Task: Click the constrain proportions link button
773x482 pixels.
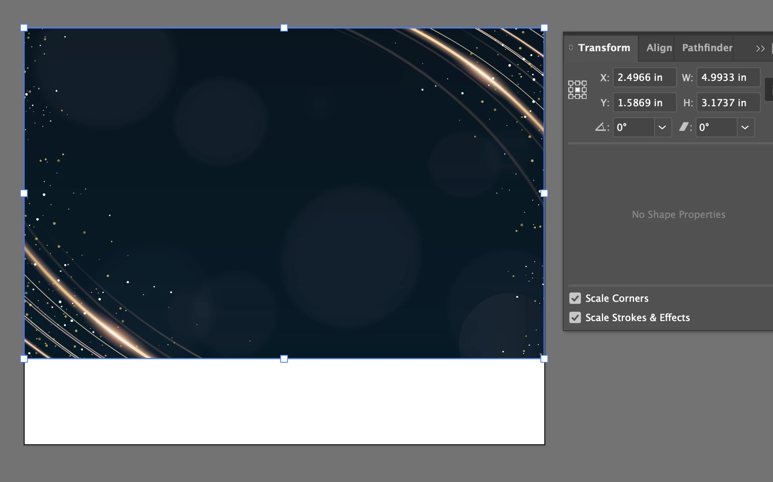Action: point(769,89)
